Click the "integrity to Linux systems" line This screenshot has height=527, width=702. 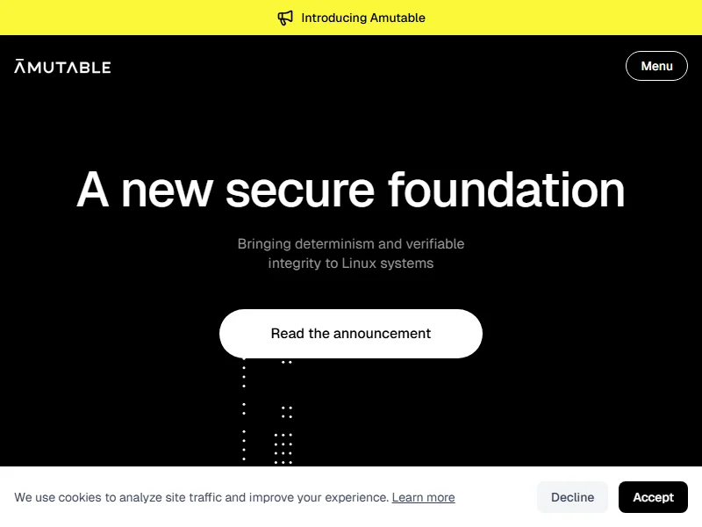[x=351, y=263]
